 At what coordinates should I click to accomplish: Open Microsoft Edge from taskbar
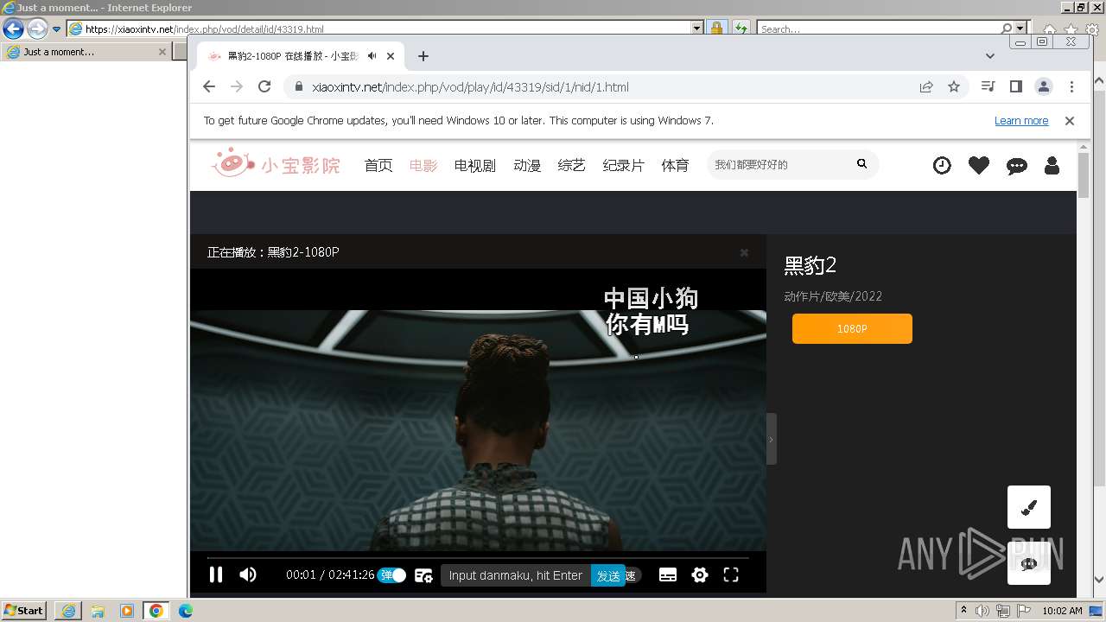[186, 611]
